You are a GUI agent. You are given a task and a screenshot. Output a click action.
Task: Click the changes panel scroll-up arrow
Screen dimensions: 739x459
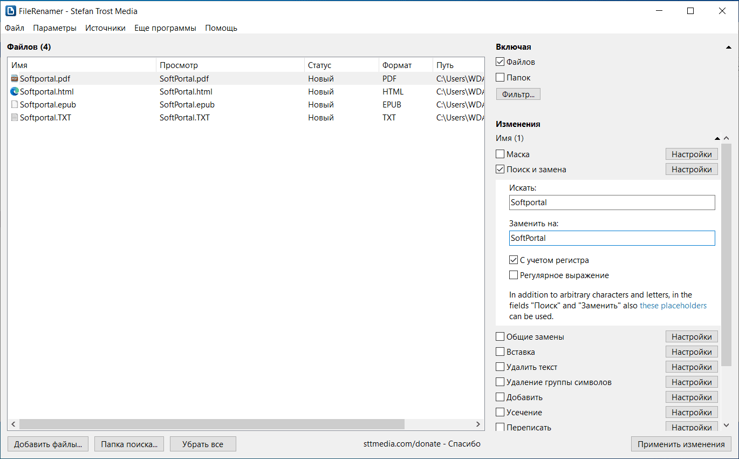click(727, 138)
